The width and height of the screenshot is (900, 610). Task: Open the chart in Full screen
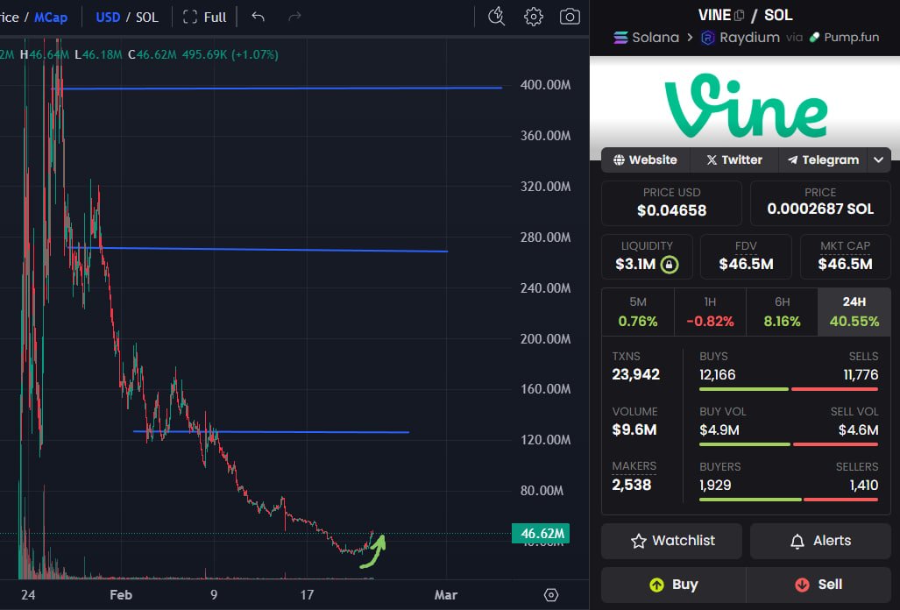(204, 18)
